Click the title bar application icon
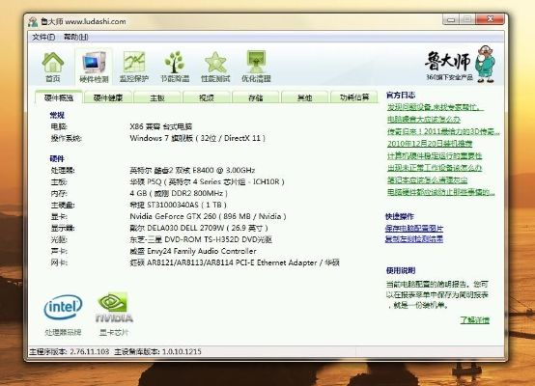Viewport: 535px width, 386px height. point(34,21)
